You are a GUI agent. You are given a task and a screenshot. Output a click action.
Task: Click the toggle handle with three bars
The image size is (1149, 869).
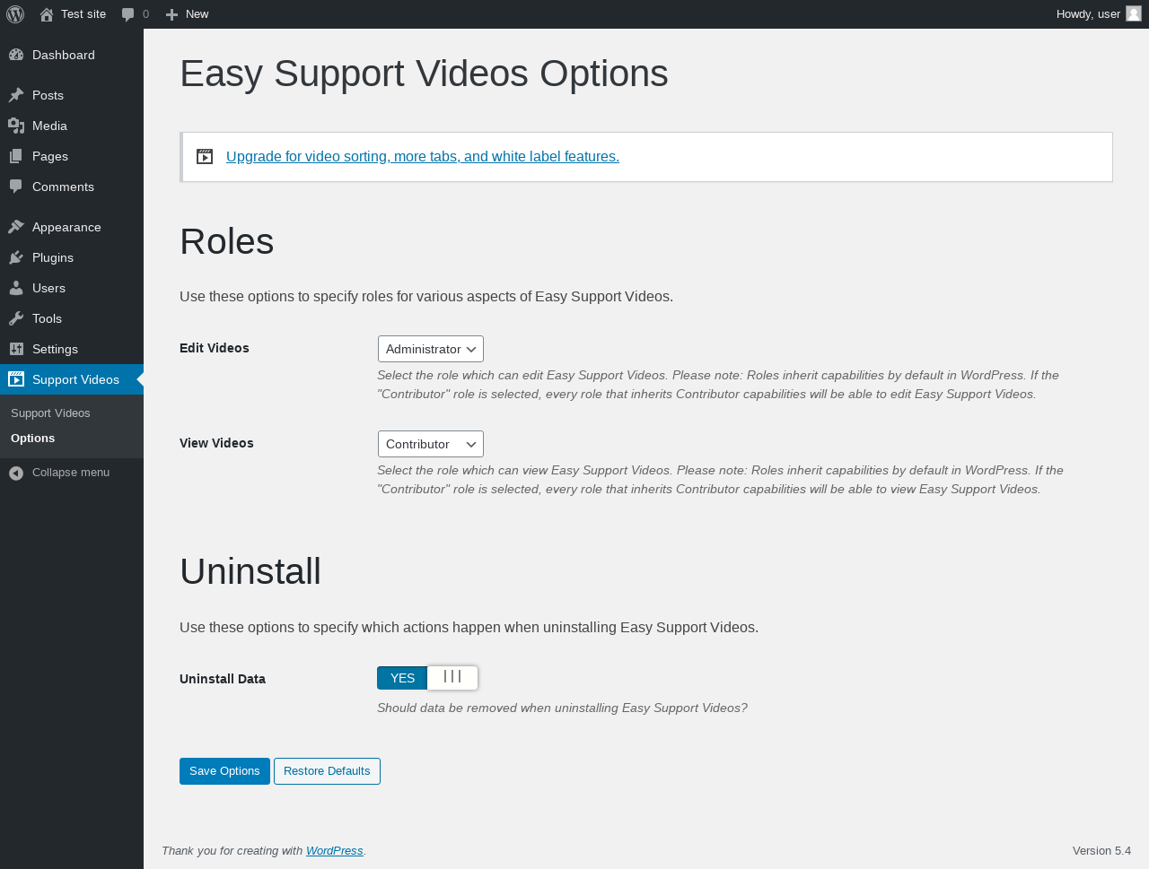452,677
